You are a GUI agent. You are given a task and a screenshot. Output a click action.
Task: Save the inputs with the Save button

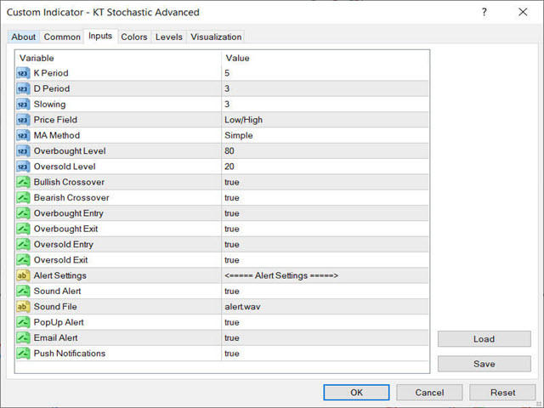point(484,364)
